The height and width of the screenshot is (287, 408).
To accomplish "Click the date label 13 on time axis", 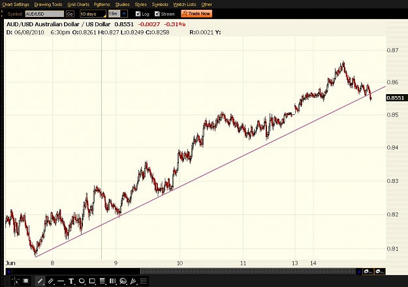I will (x=295, y=263).
